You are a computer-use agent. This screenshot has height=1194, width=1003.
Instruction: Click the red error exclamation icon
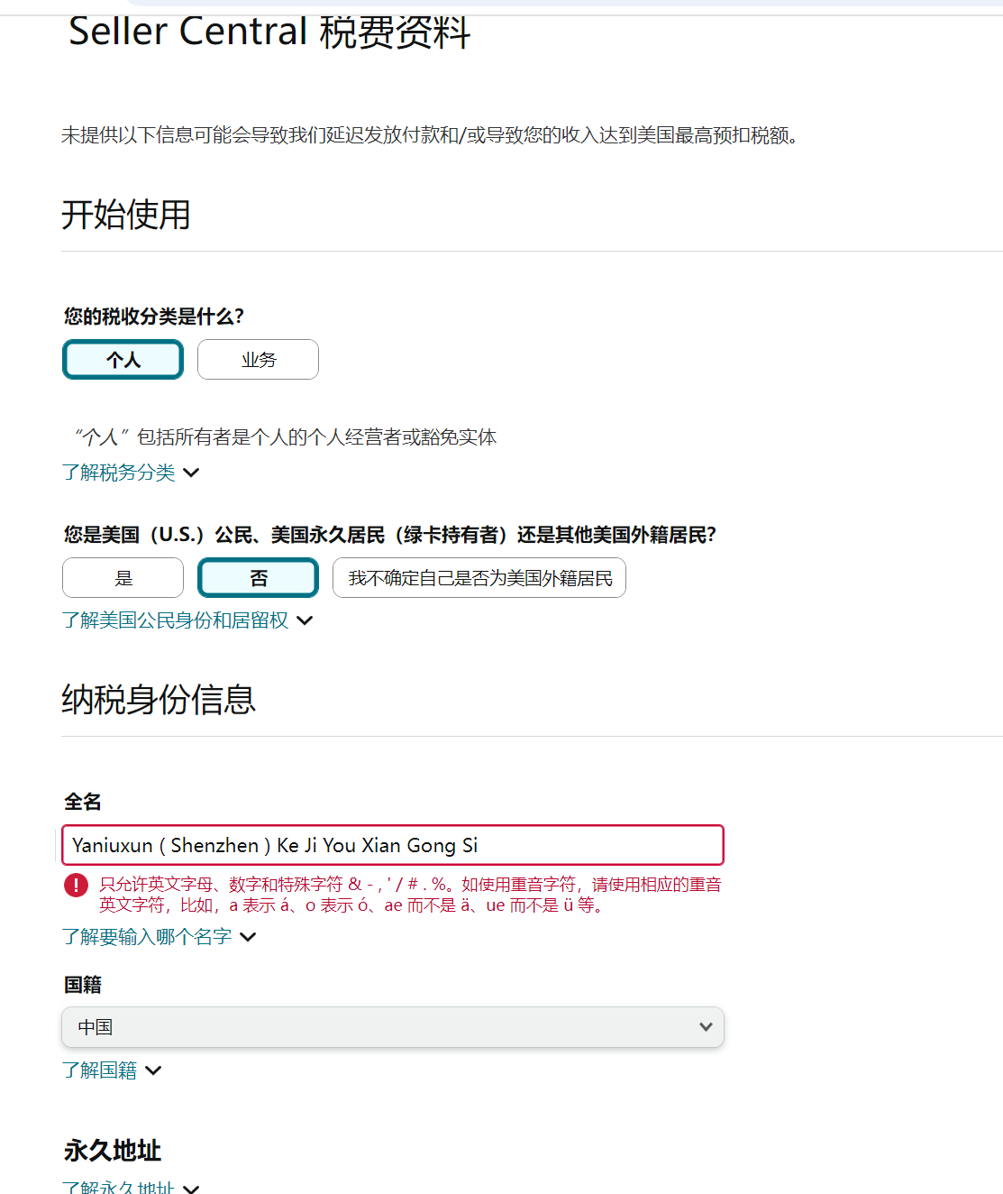[x=76, y=886]
